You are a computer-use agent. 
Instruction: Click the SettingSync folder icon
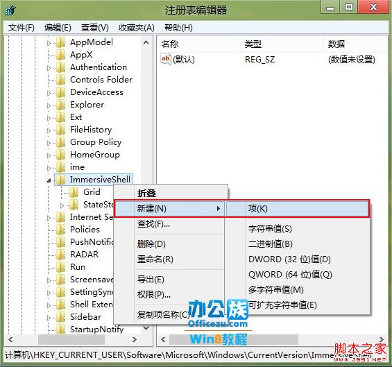[61, 292]
